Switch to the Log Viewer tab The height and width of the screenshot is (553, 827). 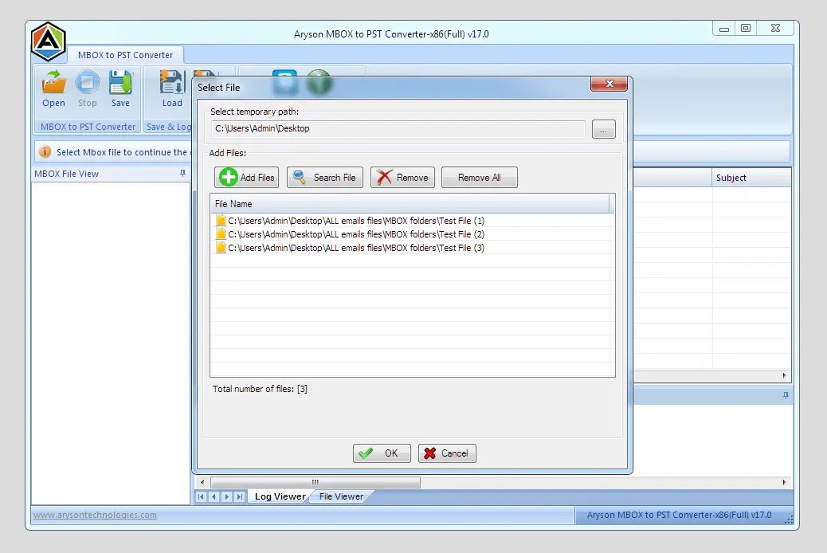(x=280, y=496)
